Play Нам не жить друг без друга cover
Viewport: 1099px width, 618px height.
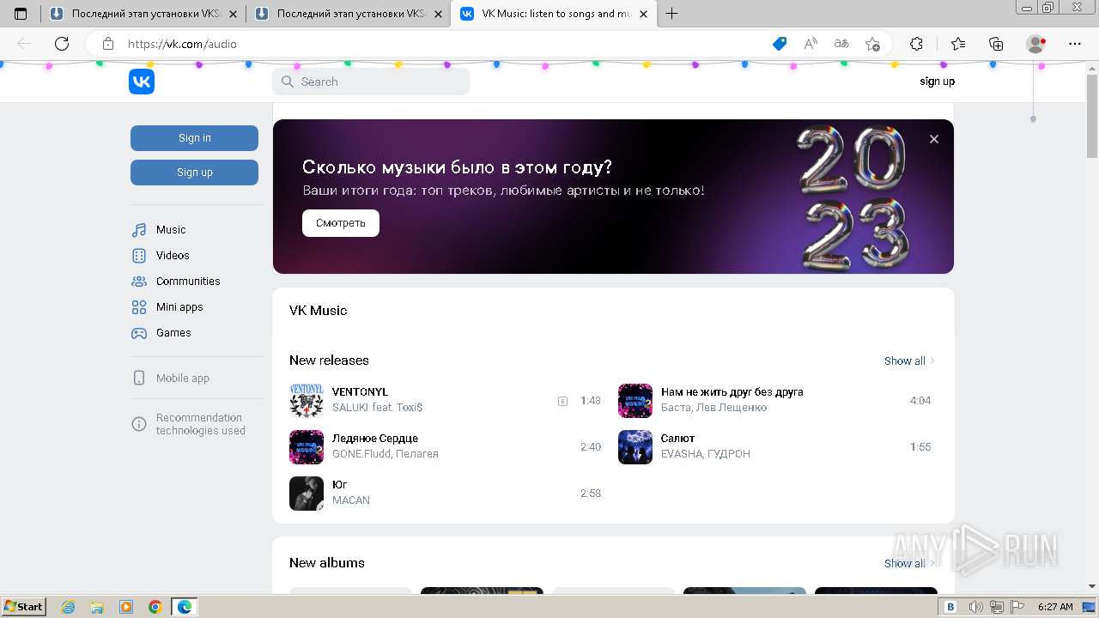[635, 401]
